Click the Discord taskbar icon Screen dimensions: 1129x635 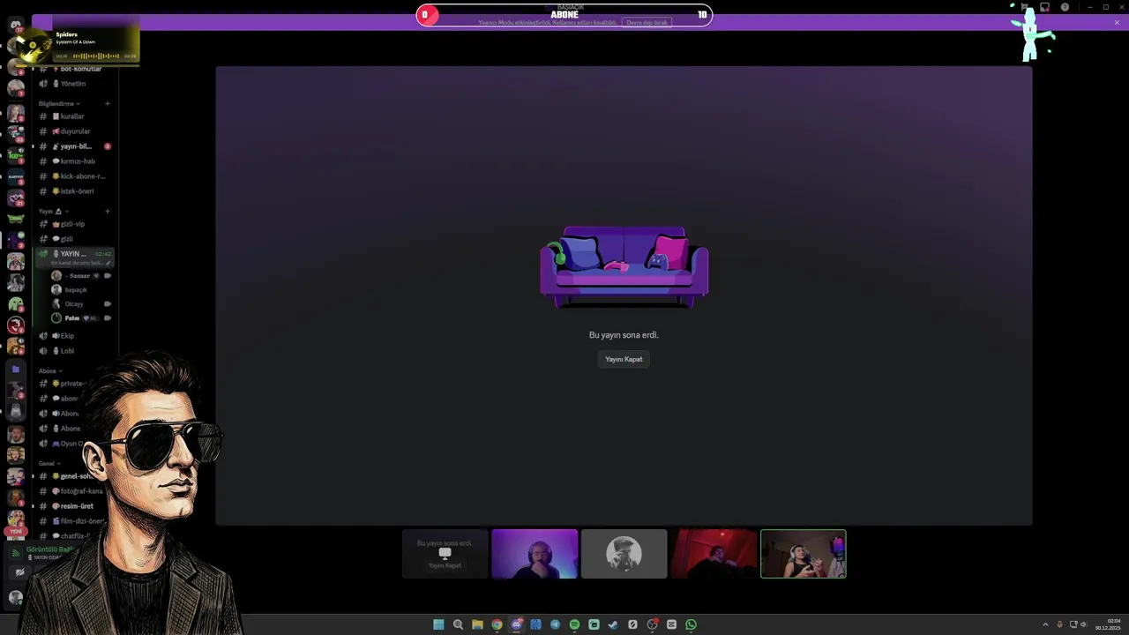[516, 624]
